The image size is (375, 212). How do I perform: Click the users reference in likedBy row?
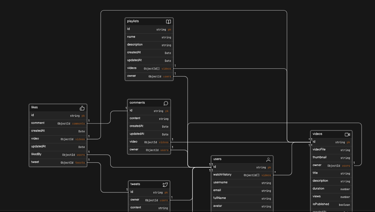coord(81,155)
